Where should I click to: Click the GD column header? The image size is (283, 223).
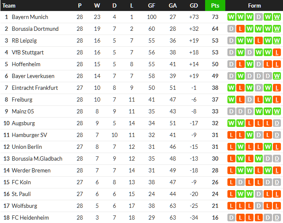pyautogui.click(x=194, y=5)
